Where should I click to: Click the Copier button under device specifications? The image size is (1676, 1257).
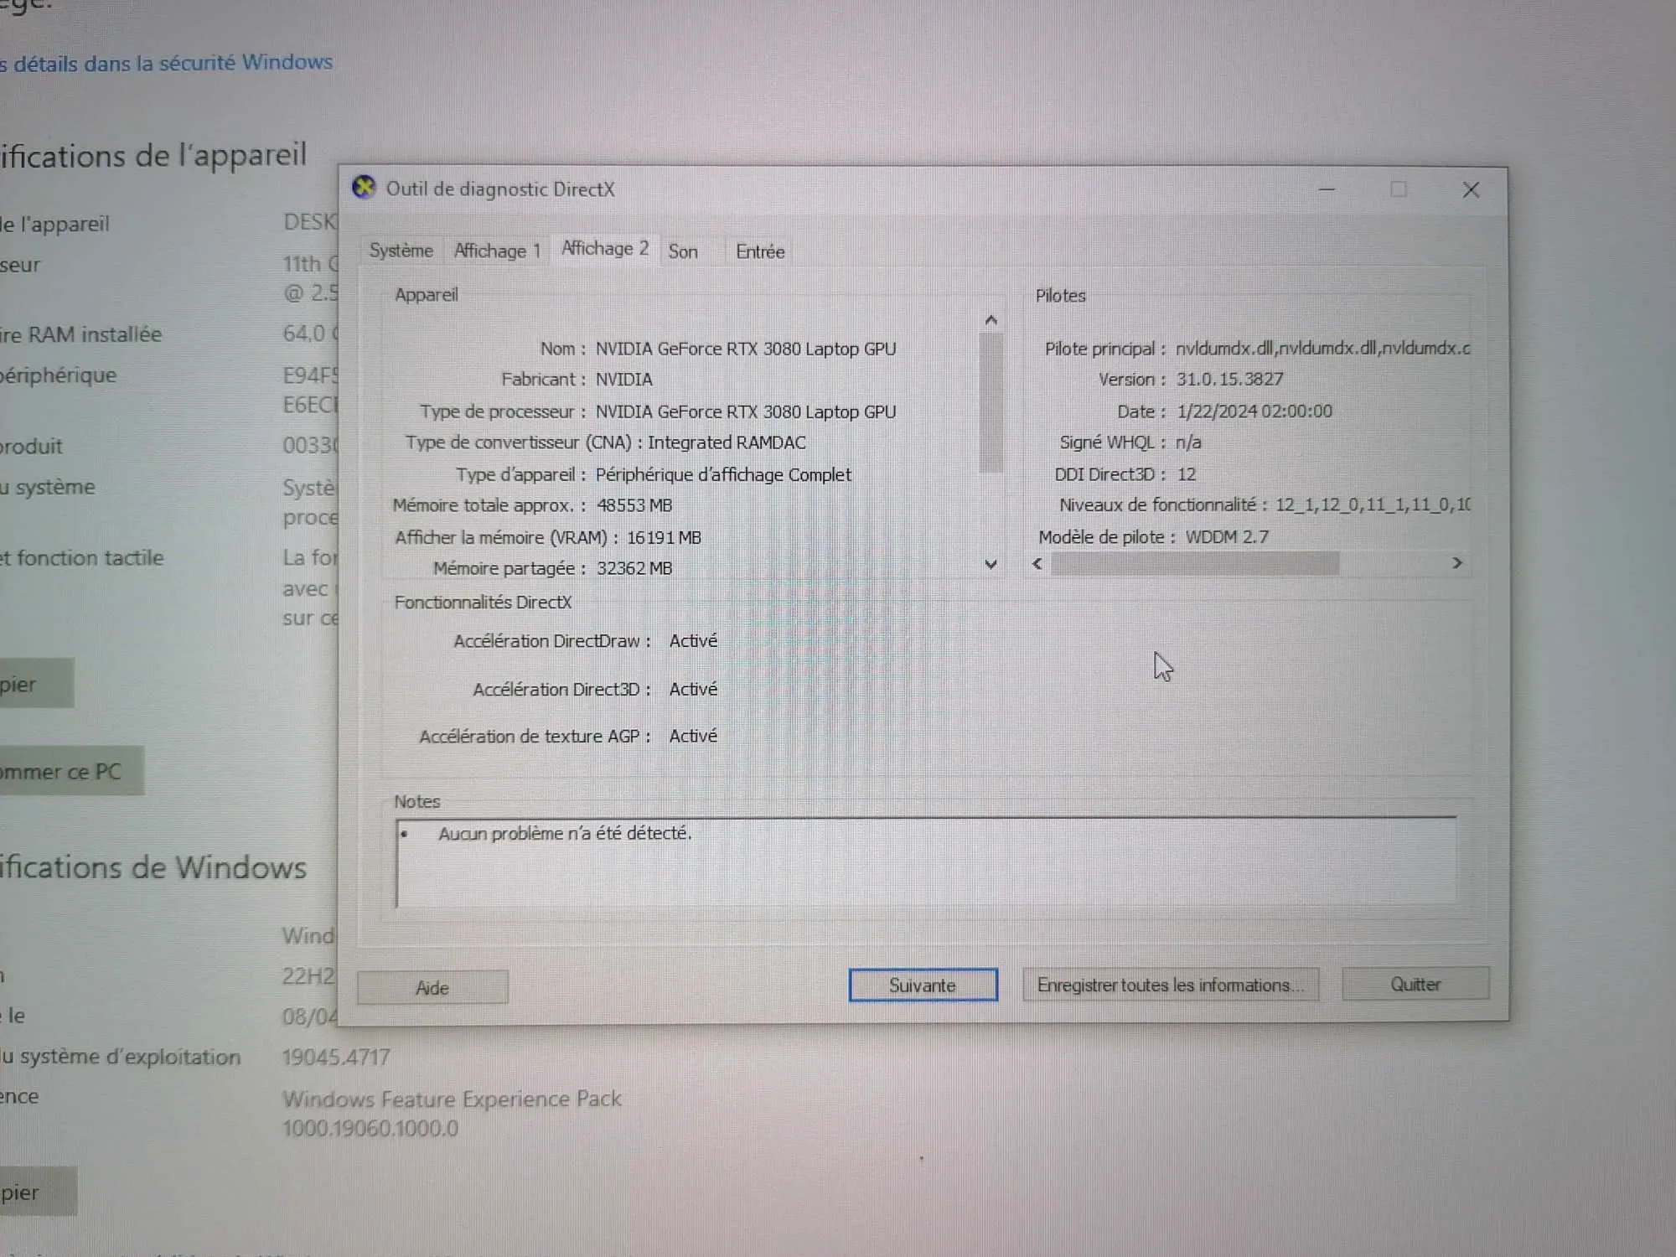(35, 684)
